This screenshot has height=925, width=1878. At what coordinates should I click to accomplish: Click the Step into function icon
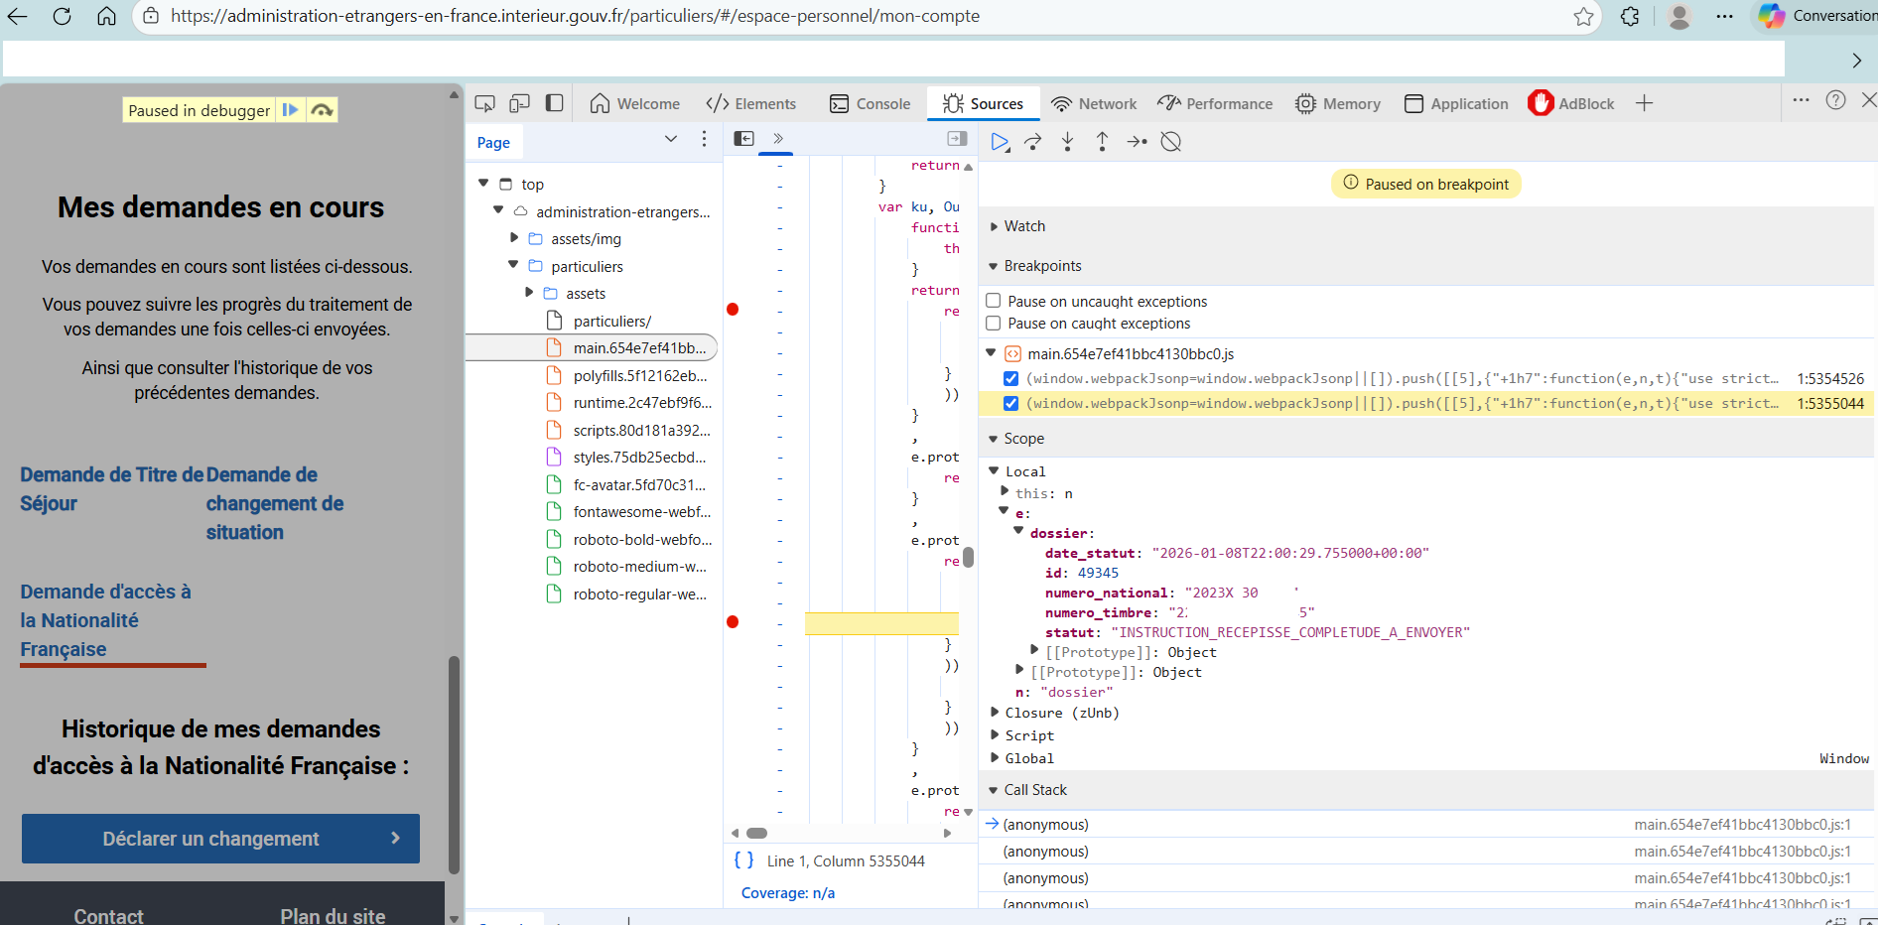pos(1068,142)
